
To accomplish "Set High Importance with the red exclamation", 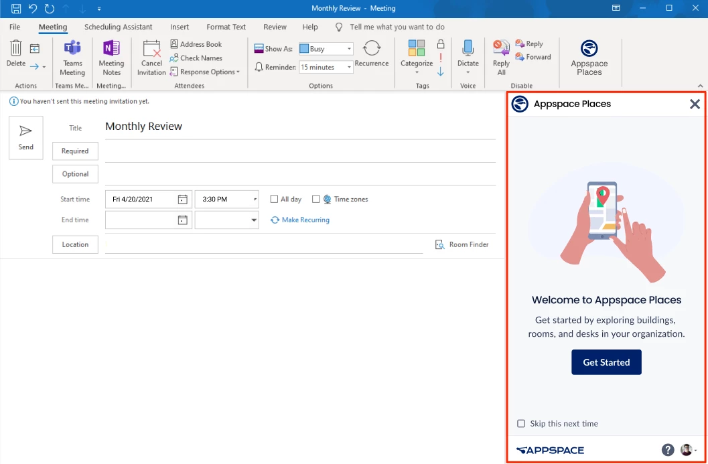I will click(441, 58).
